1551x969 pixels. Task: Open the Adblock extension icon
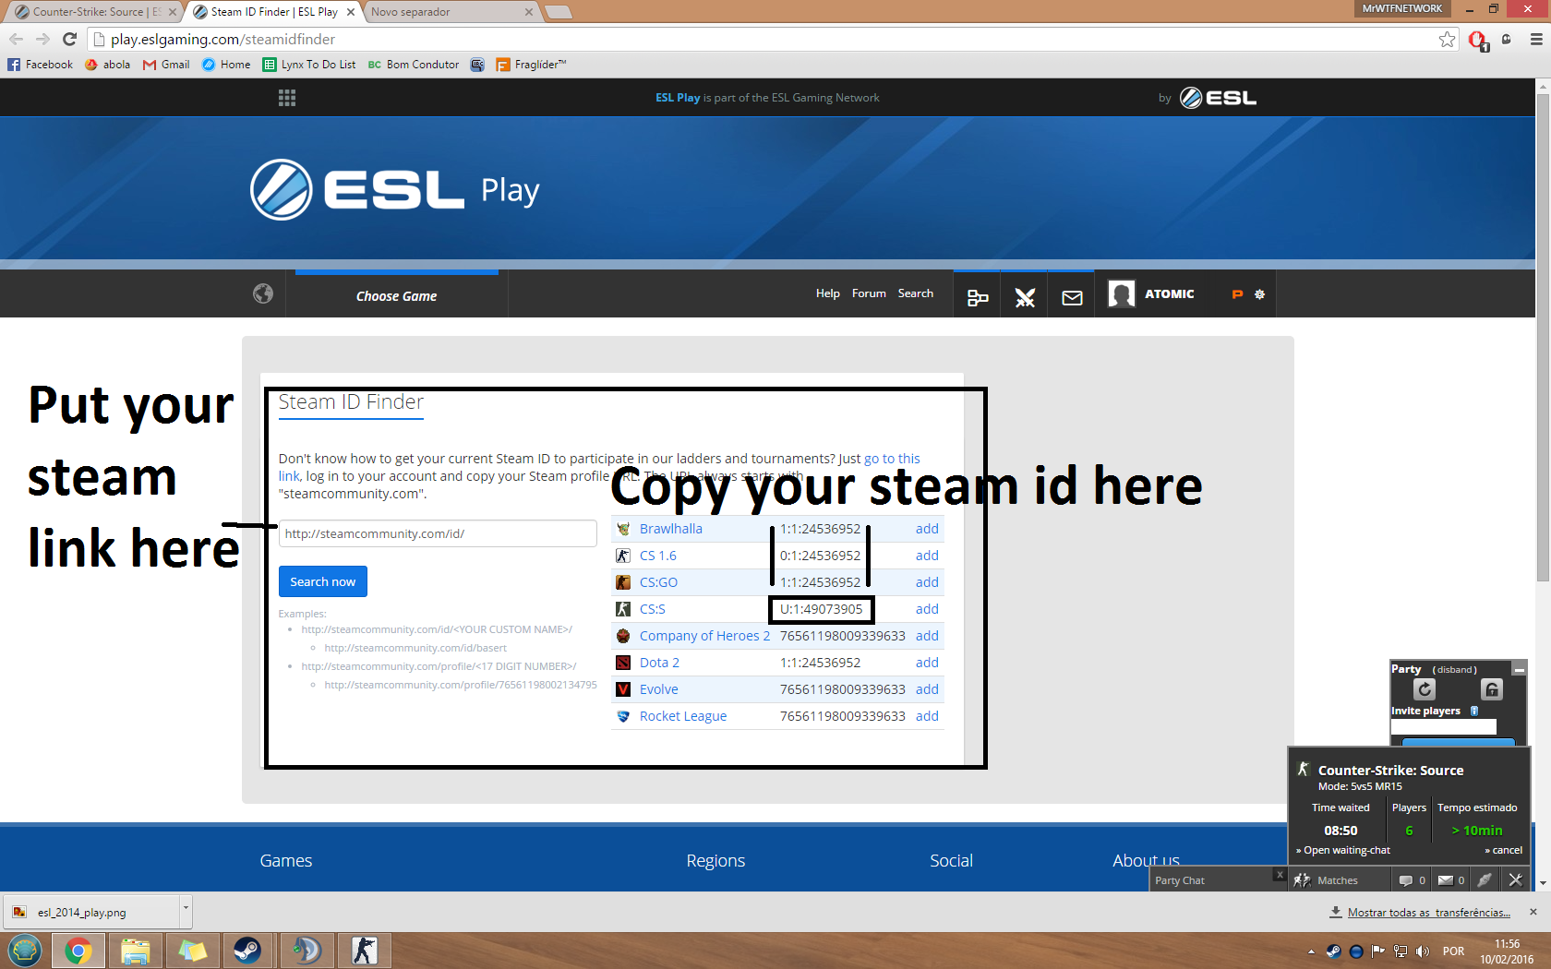pyautogui.click(x=1478, y=40)
